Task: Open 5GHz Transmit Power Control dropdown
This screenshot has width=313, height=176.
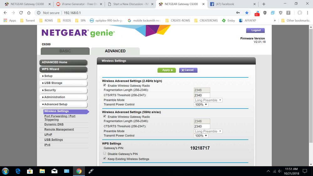Action: [x=201, y=136]
